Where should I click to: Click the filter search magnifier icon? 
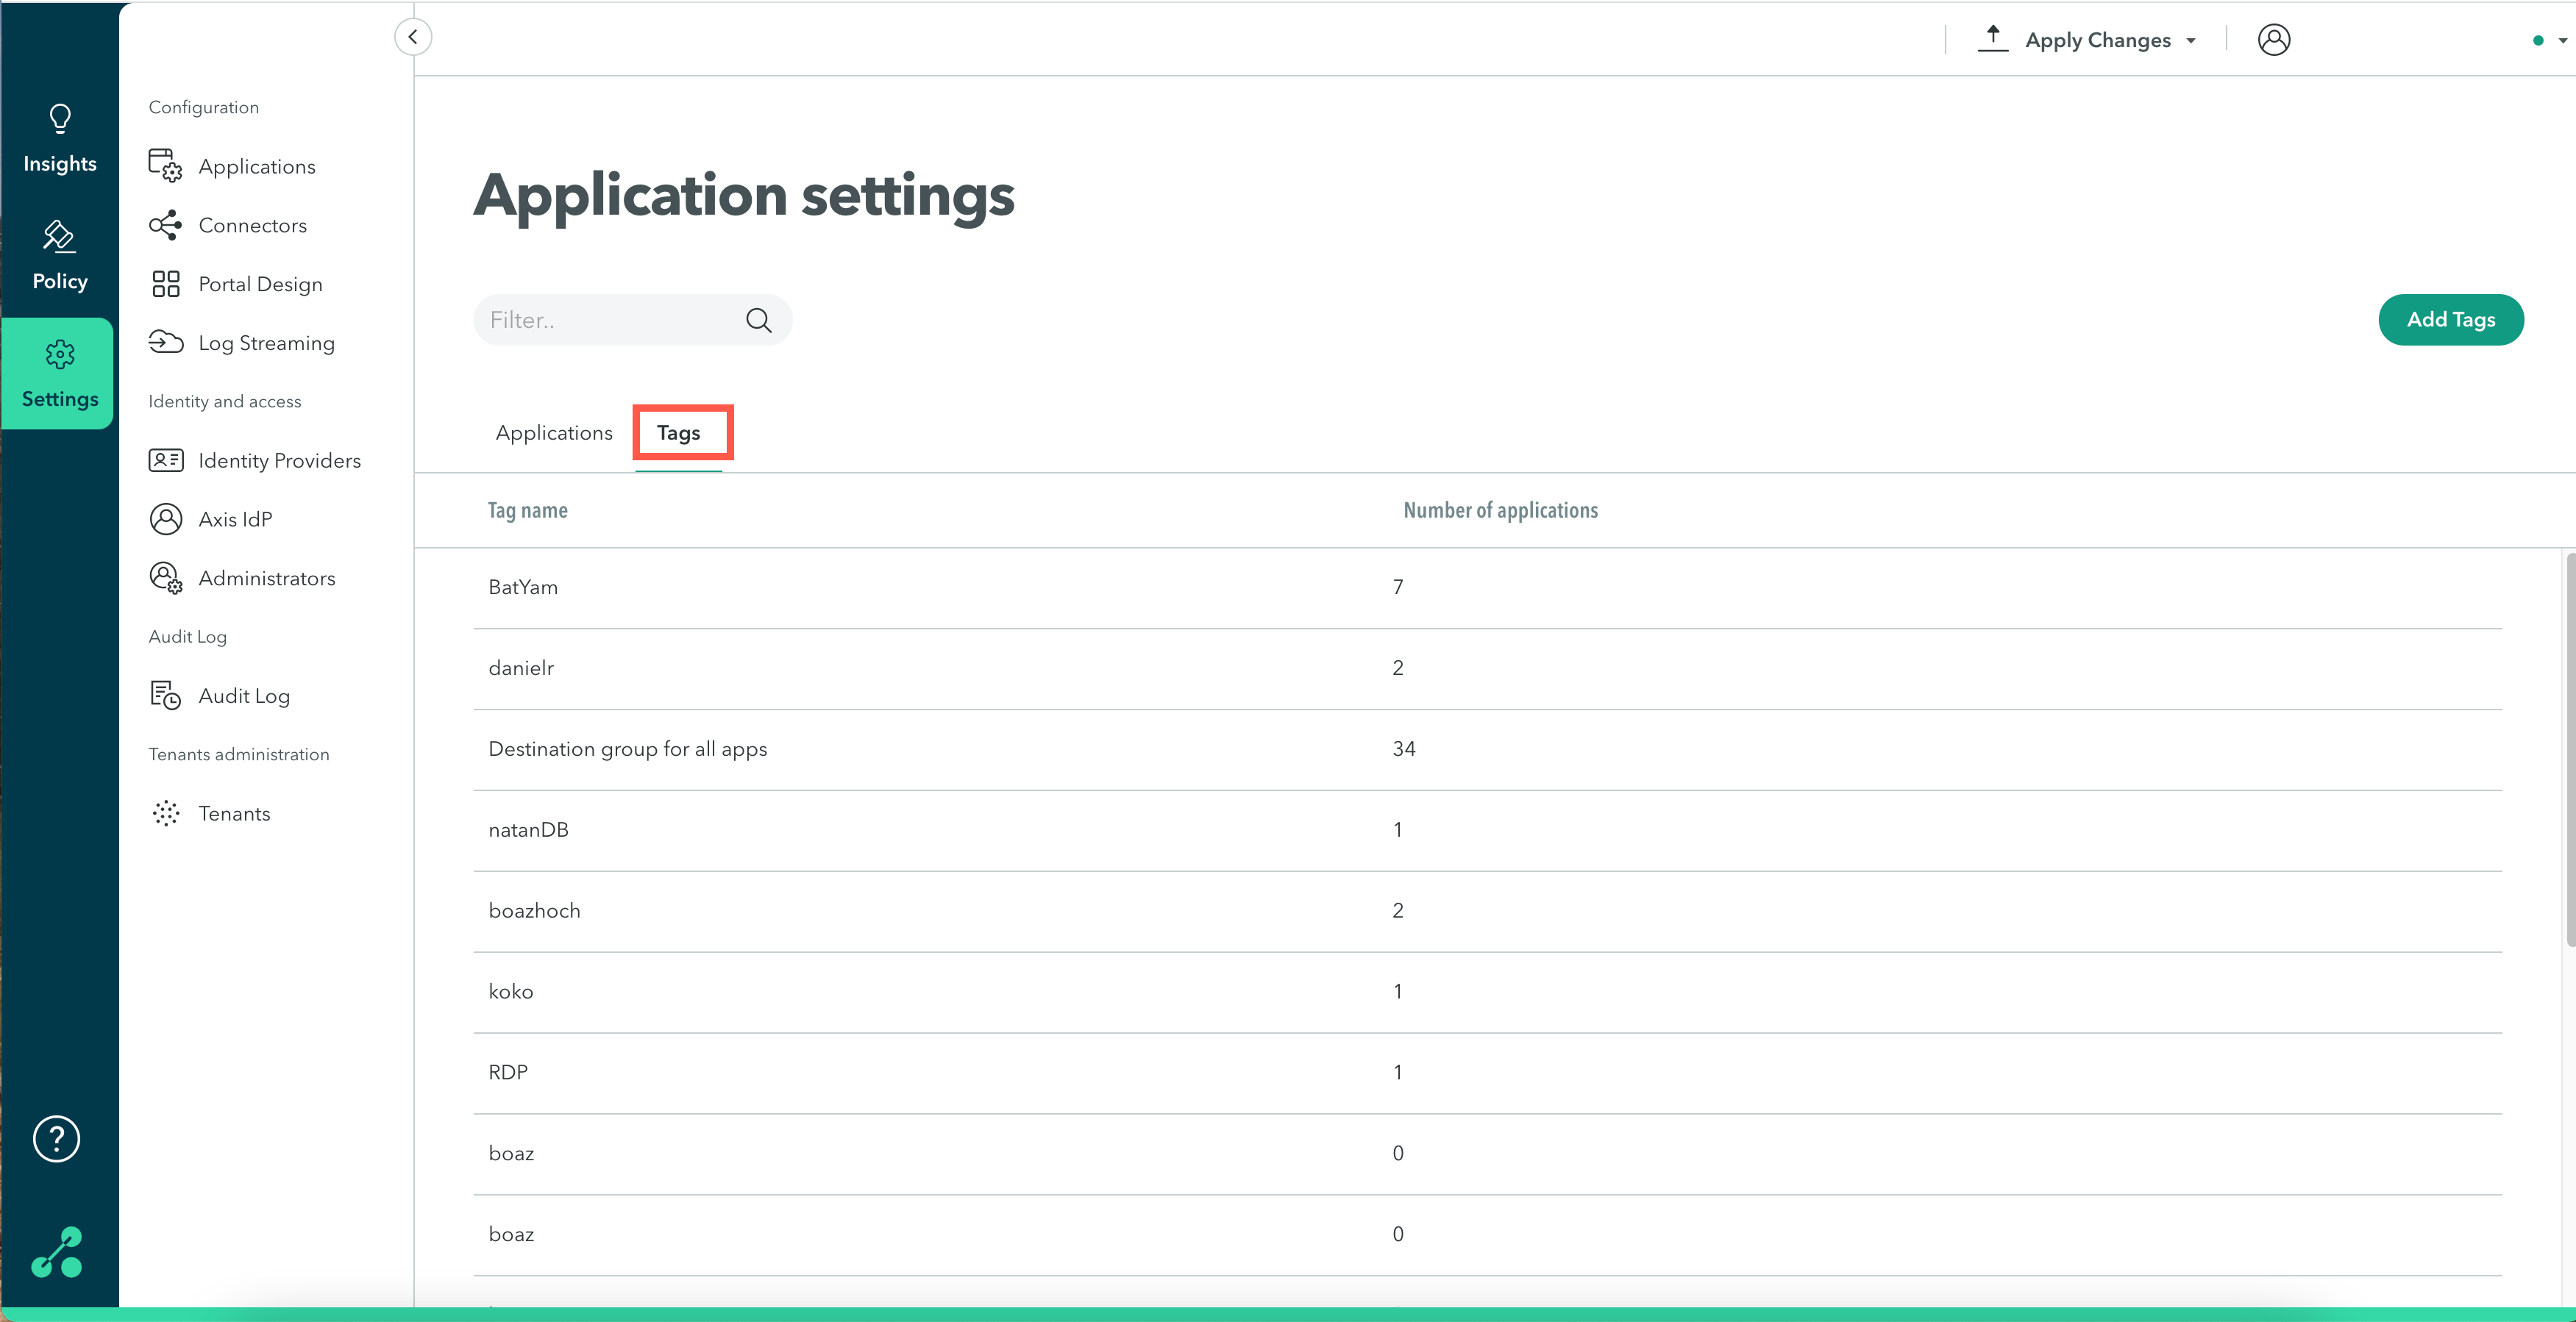tap(758, 320)
